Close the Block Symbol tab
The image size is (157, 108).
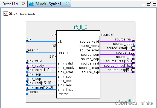pyautogui.click(x=68, y=4)
